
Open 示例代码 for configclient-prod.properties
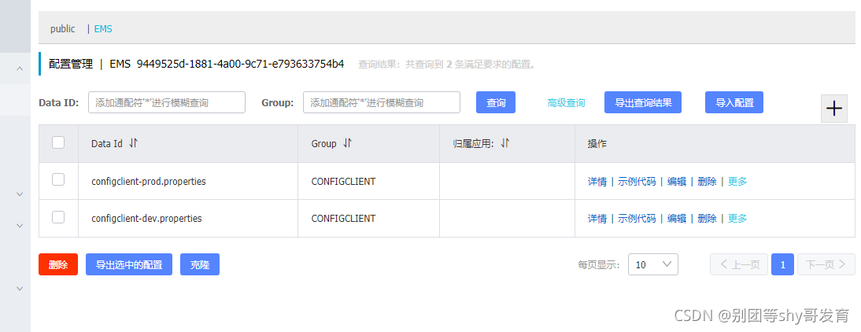point(637,182)
